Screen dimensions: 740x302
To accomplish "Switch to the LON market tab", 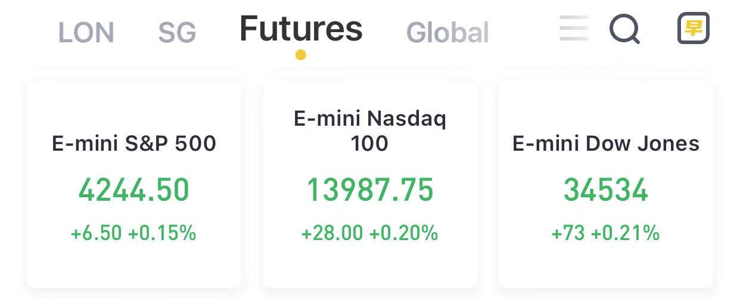I will point(86,33).
